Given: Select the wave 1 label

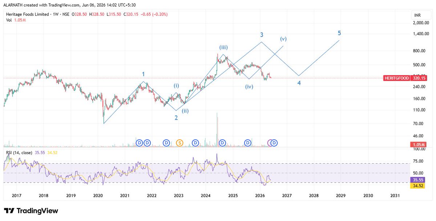Looking at the screenshot, I should coord(144,74).
